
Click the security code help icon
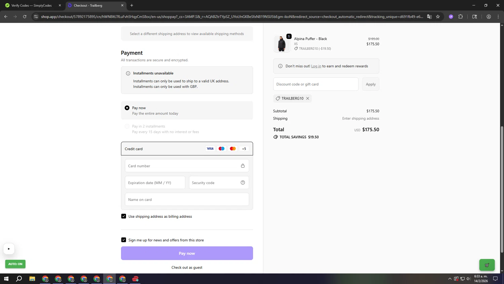tap(243, 182)
